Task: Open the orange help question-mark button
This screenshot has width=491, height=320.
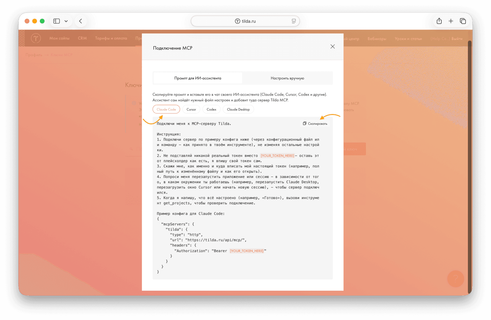Action: pyautogui.click(x=455, y=278)
